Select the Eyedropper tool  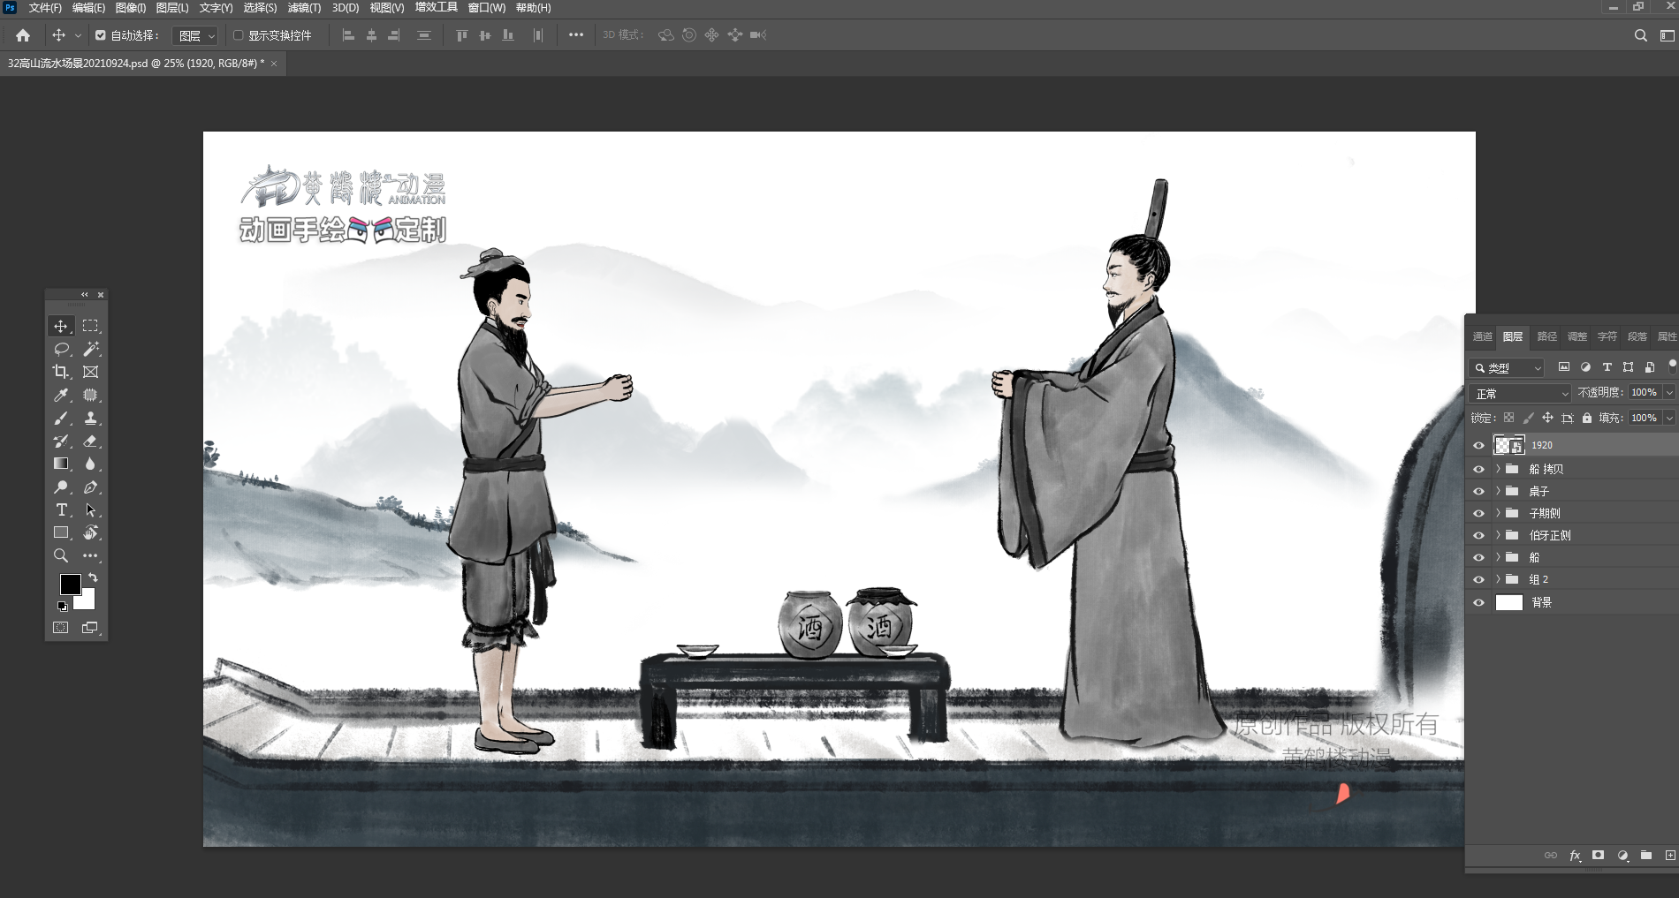coord(60,396)
